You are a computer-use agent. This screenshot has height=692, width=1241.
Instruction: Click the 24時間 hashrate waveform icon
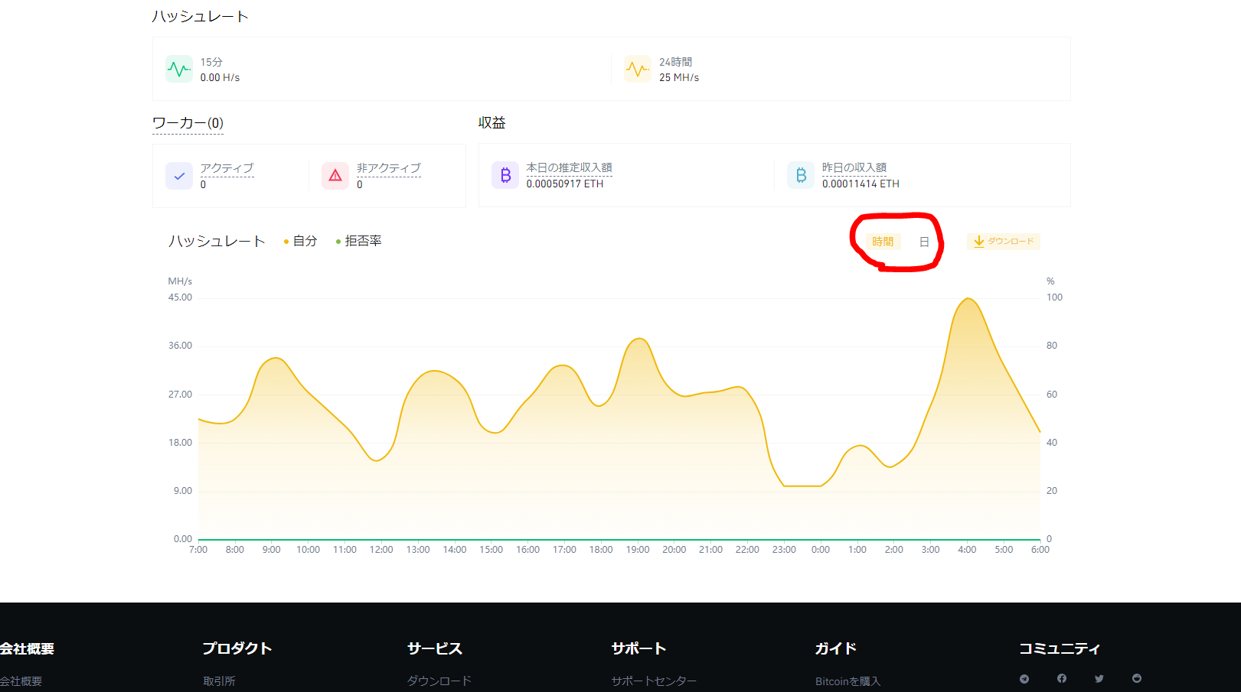(637, 69)
